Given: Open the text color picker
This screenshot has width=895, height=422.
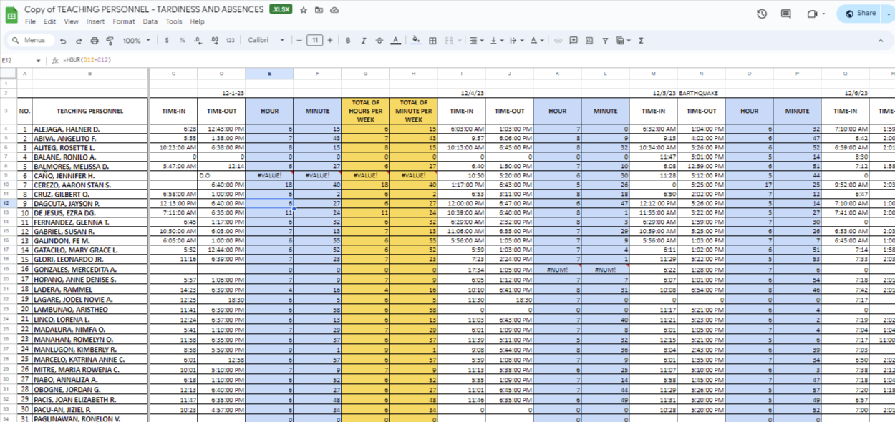Looking at the screenshot, I should pyautogui.click(x=395, y=41).
